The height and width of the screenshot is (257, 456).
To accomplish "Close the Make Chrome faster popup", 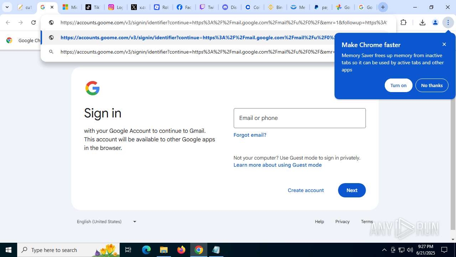I will 444,44.
